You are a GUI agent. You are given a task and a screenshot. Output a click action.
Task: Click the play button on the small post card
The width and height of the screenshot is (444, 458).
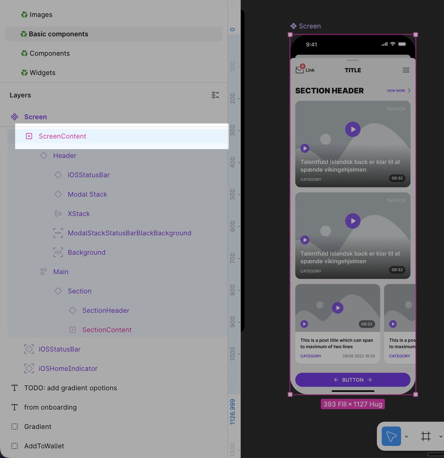pyautogui.click(x=338, y=308)
